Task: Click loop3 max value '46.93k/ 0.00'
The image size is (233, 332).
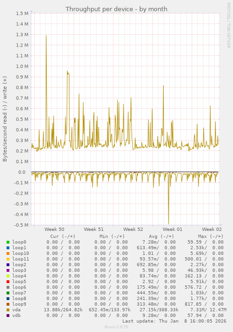Action: tap(205, 270)
